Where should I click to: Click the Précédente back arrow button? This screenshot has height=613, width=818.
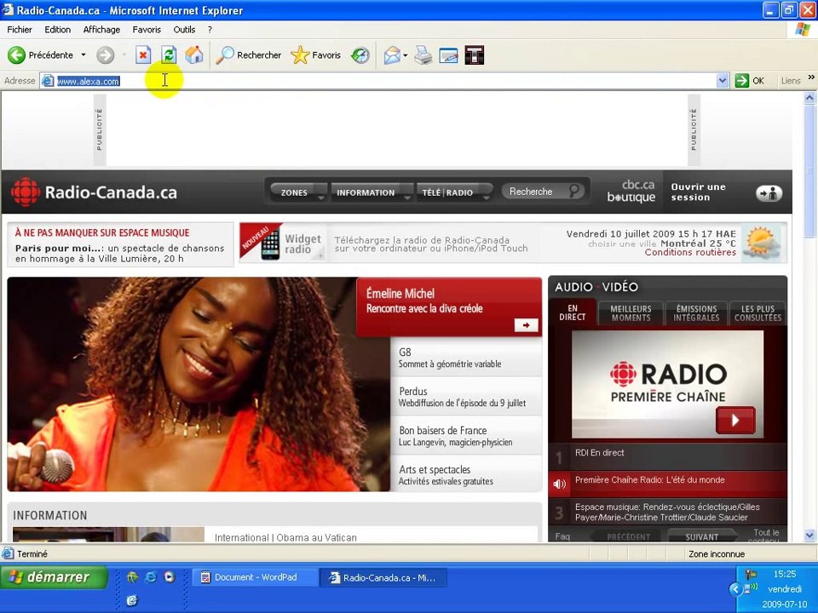(17, 54)
